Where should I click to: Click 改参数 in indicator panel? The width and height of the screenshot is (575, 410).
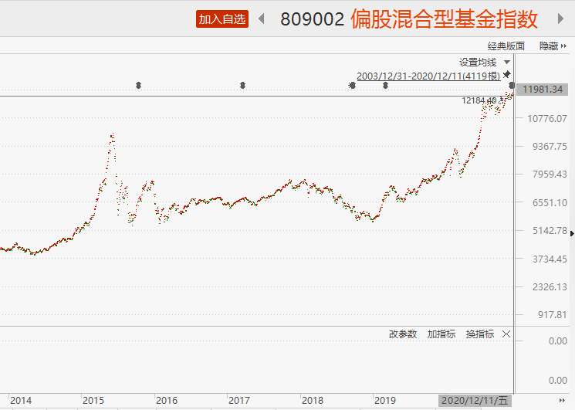[x=403, y=334]
